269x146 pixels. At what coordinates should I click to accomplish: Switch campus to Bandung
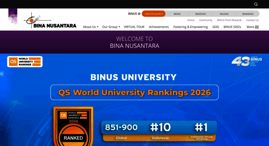pos(200,14)
